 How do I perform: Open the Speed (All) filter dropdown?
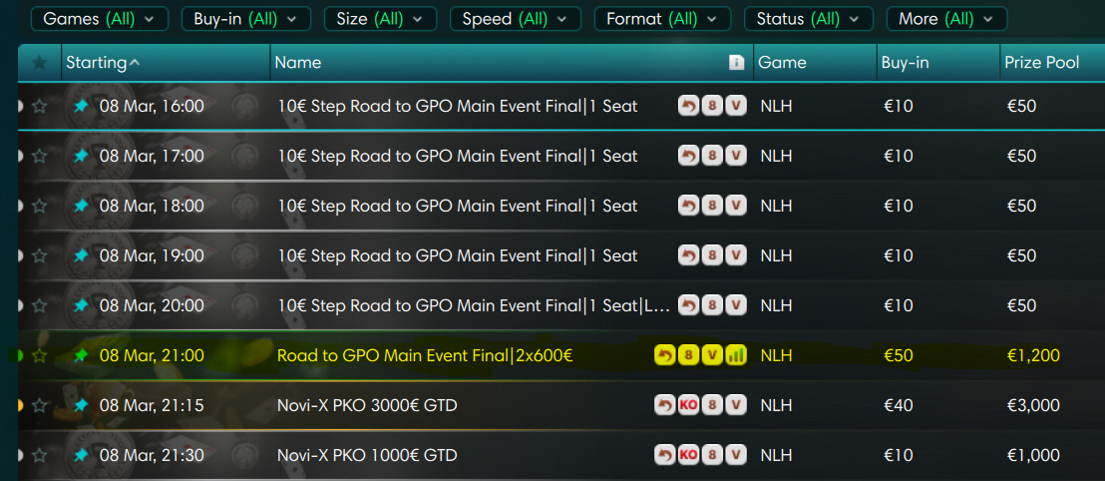point(515,19)
